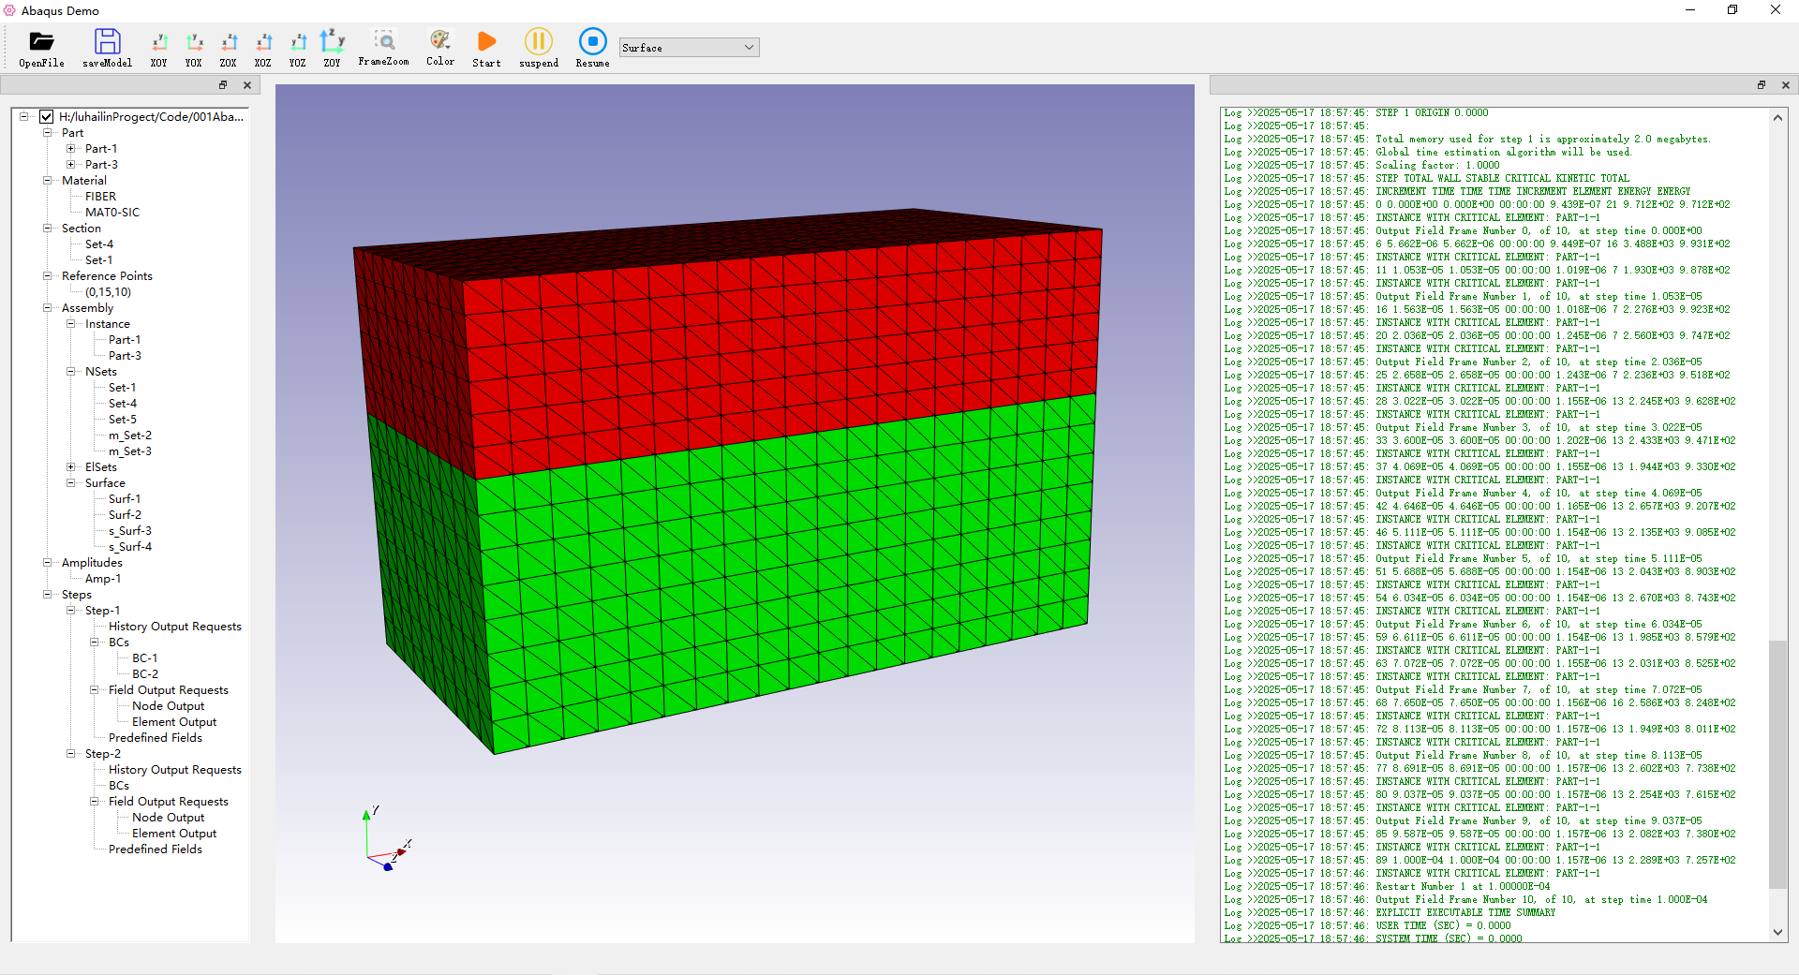The image size is (1799, 975).
Task: Select reference point (0,15,10)
Action: (108, 292)
